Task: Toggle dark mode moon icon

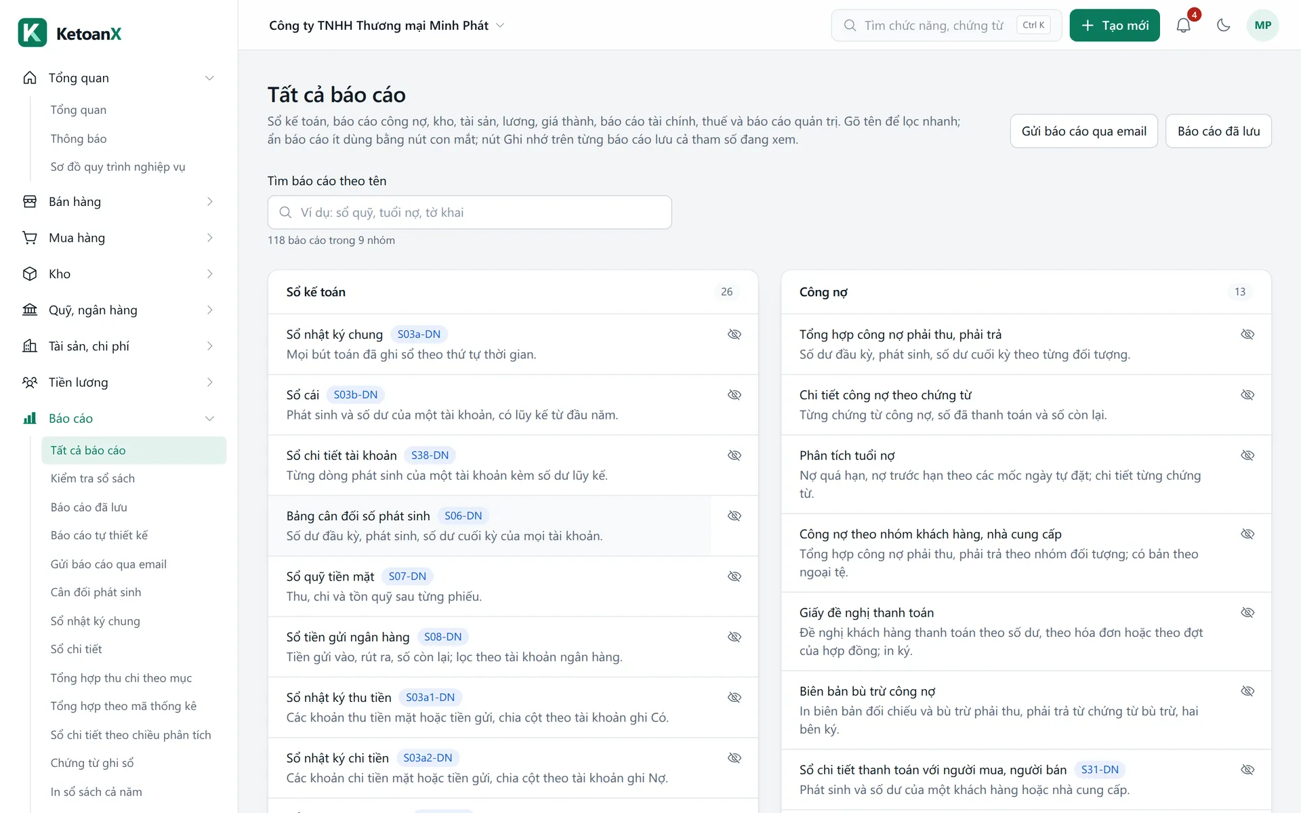Action: tap(1223, 26)
